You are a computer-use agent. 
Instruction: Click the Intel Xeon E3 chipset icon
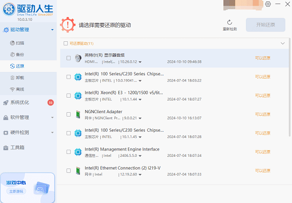coord(77,95)
